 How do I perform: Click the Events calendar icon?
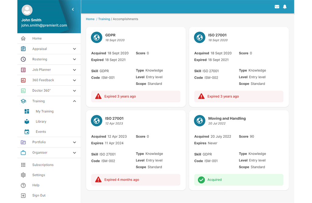[27, 132]
